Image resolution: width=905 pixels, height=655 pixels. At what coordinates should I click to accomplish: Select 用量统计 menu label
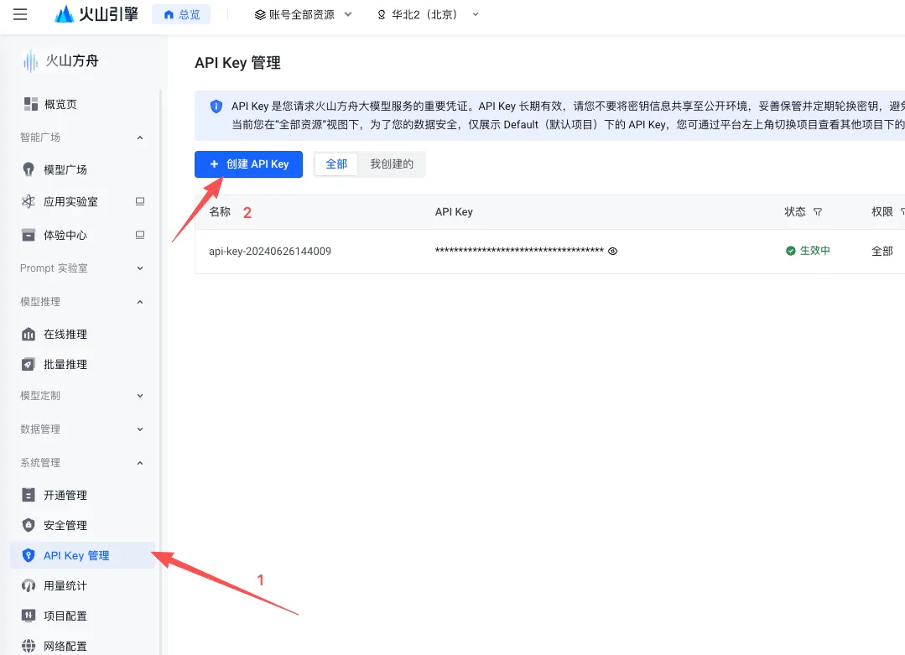[x=65, y=585]
